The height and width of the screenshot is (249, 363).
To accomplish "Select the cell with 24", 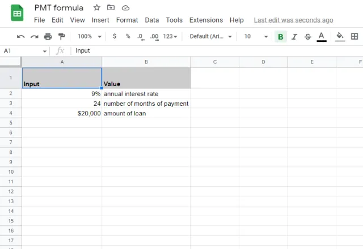I will click(x=62, y=103).
